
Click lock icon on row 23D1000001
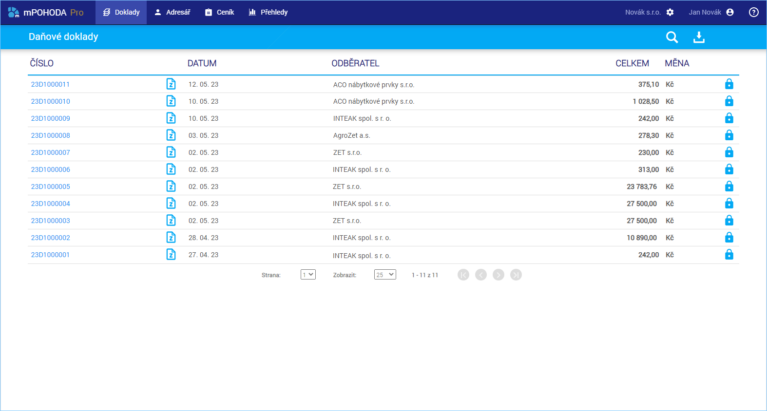(x=729, y=254)
